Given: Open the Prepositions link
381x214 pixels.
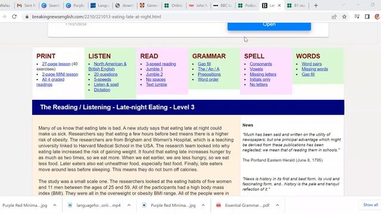Looking at the screenshot, I should pos(209,74).
